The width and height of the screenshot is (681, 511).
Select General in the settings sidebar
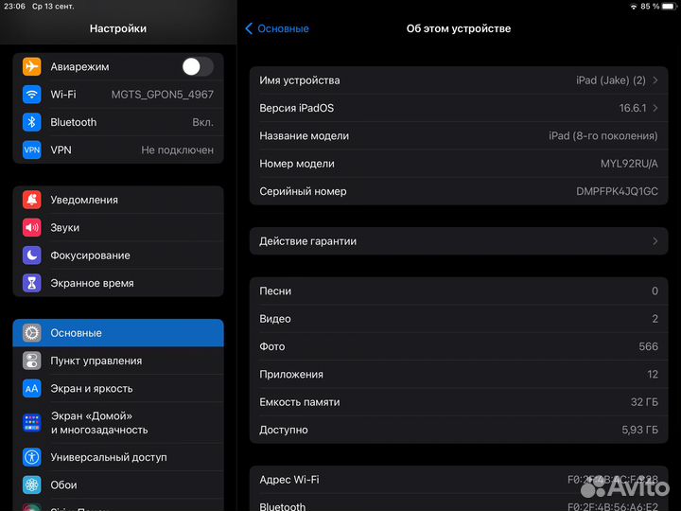tap(118, 333)
